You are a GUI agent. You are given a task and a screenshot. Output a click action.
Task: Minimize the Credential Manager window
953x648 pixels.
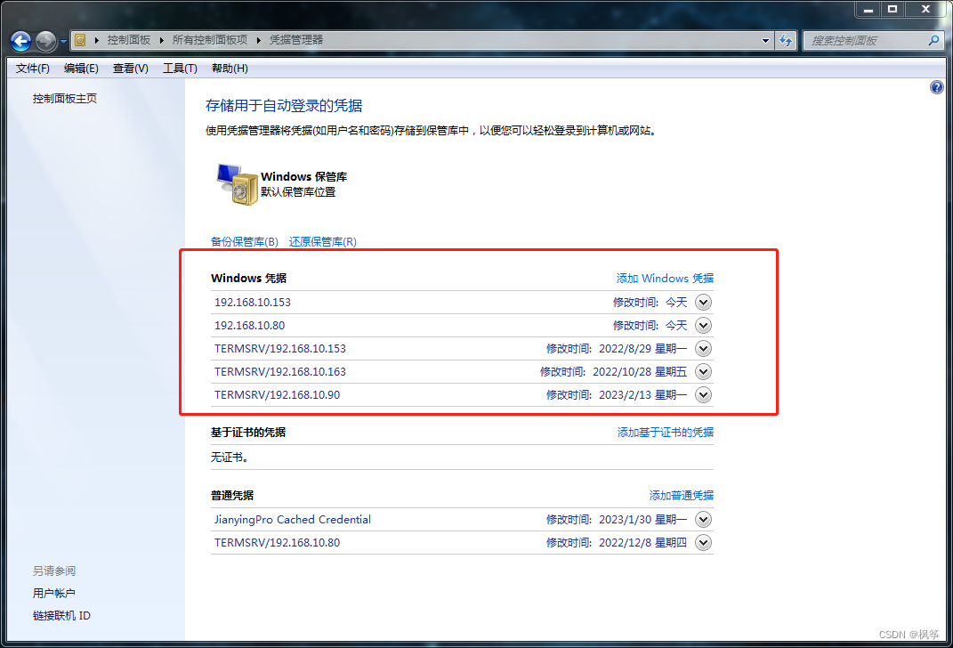(868, 9)
